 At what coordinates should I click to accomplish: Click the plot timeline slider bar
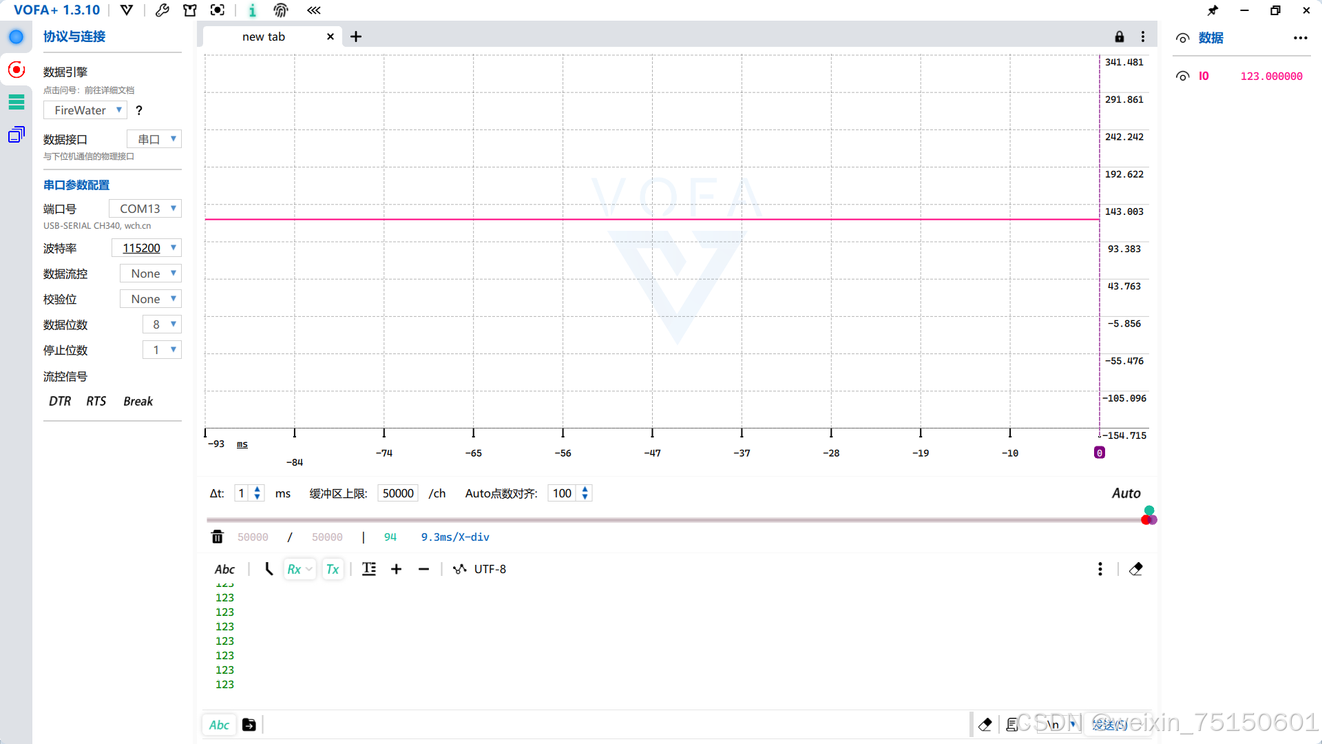(675, 520)
